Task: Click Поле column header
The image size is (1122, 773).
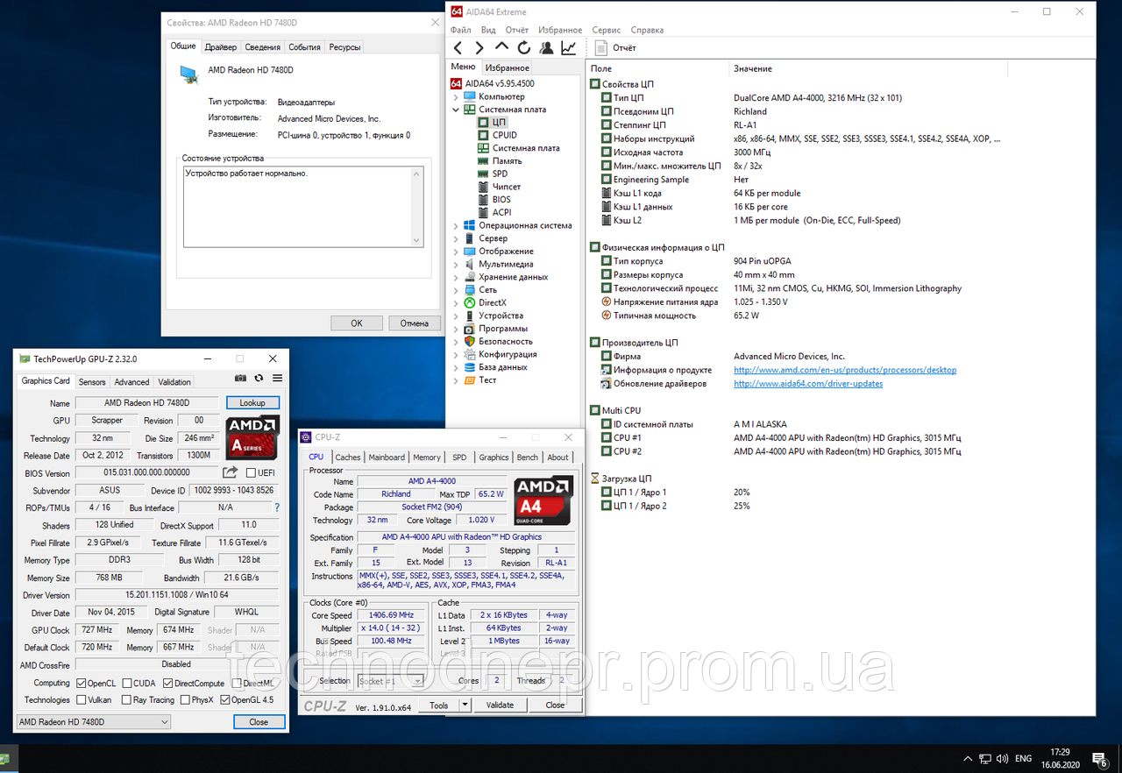Action: tap(601, 68)
